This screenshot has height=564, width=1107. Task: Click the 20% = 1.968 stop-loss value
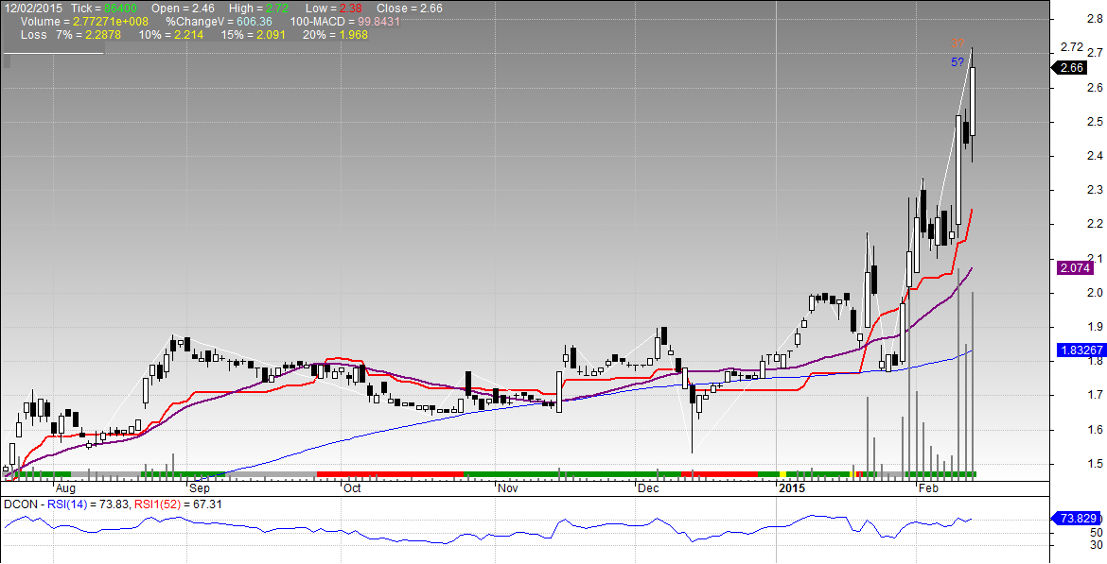click(x=335, y=35)
